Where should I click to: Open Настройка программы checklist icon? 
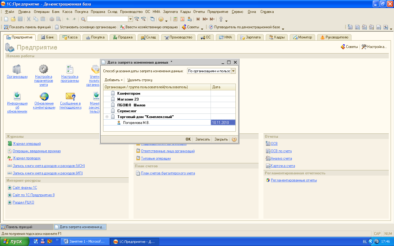[x=70, y=69]
